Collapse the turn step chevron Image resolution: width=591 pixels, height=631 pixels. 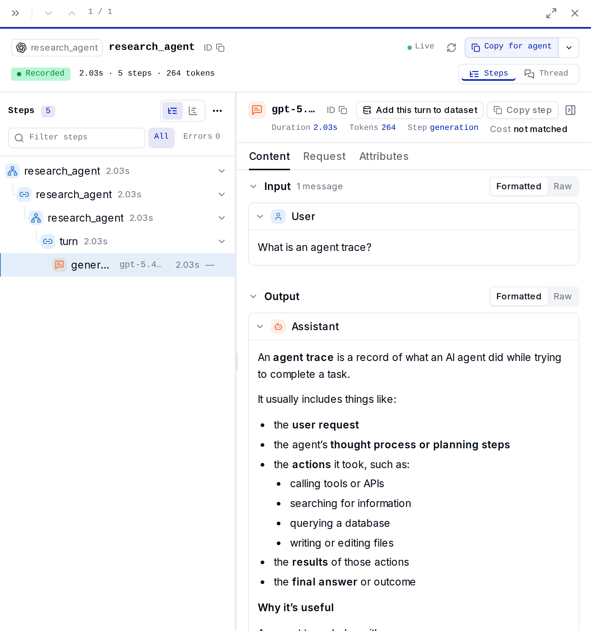pyautogui.click(x=222, y=241)
